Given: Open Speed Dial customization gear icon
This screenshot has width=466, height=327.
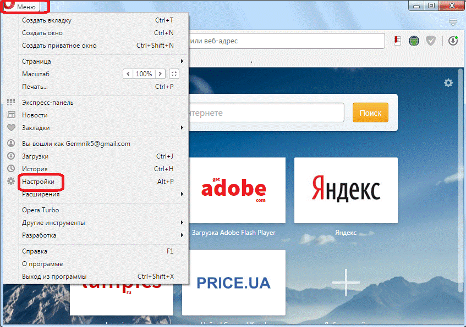Looking at the screenshot, I should 448,83.
